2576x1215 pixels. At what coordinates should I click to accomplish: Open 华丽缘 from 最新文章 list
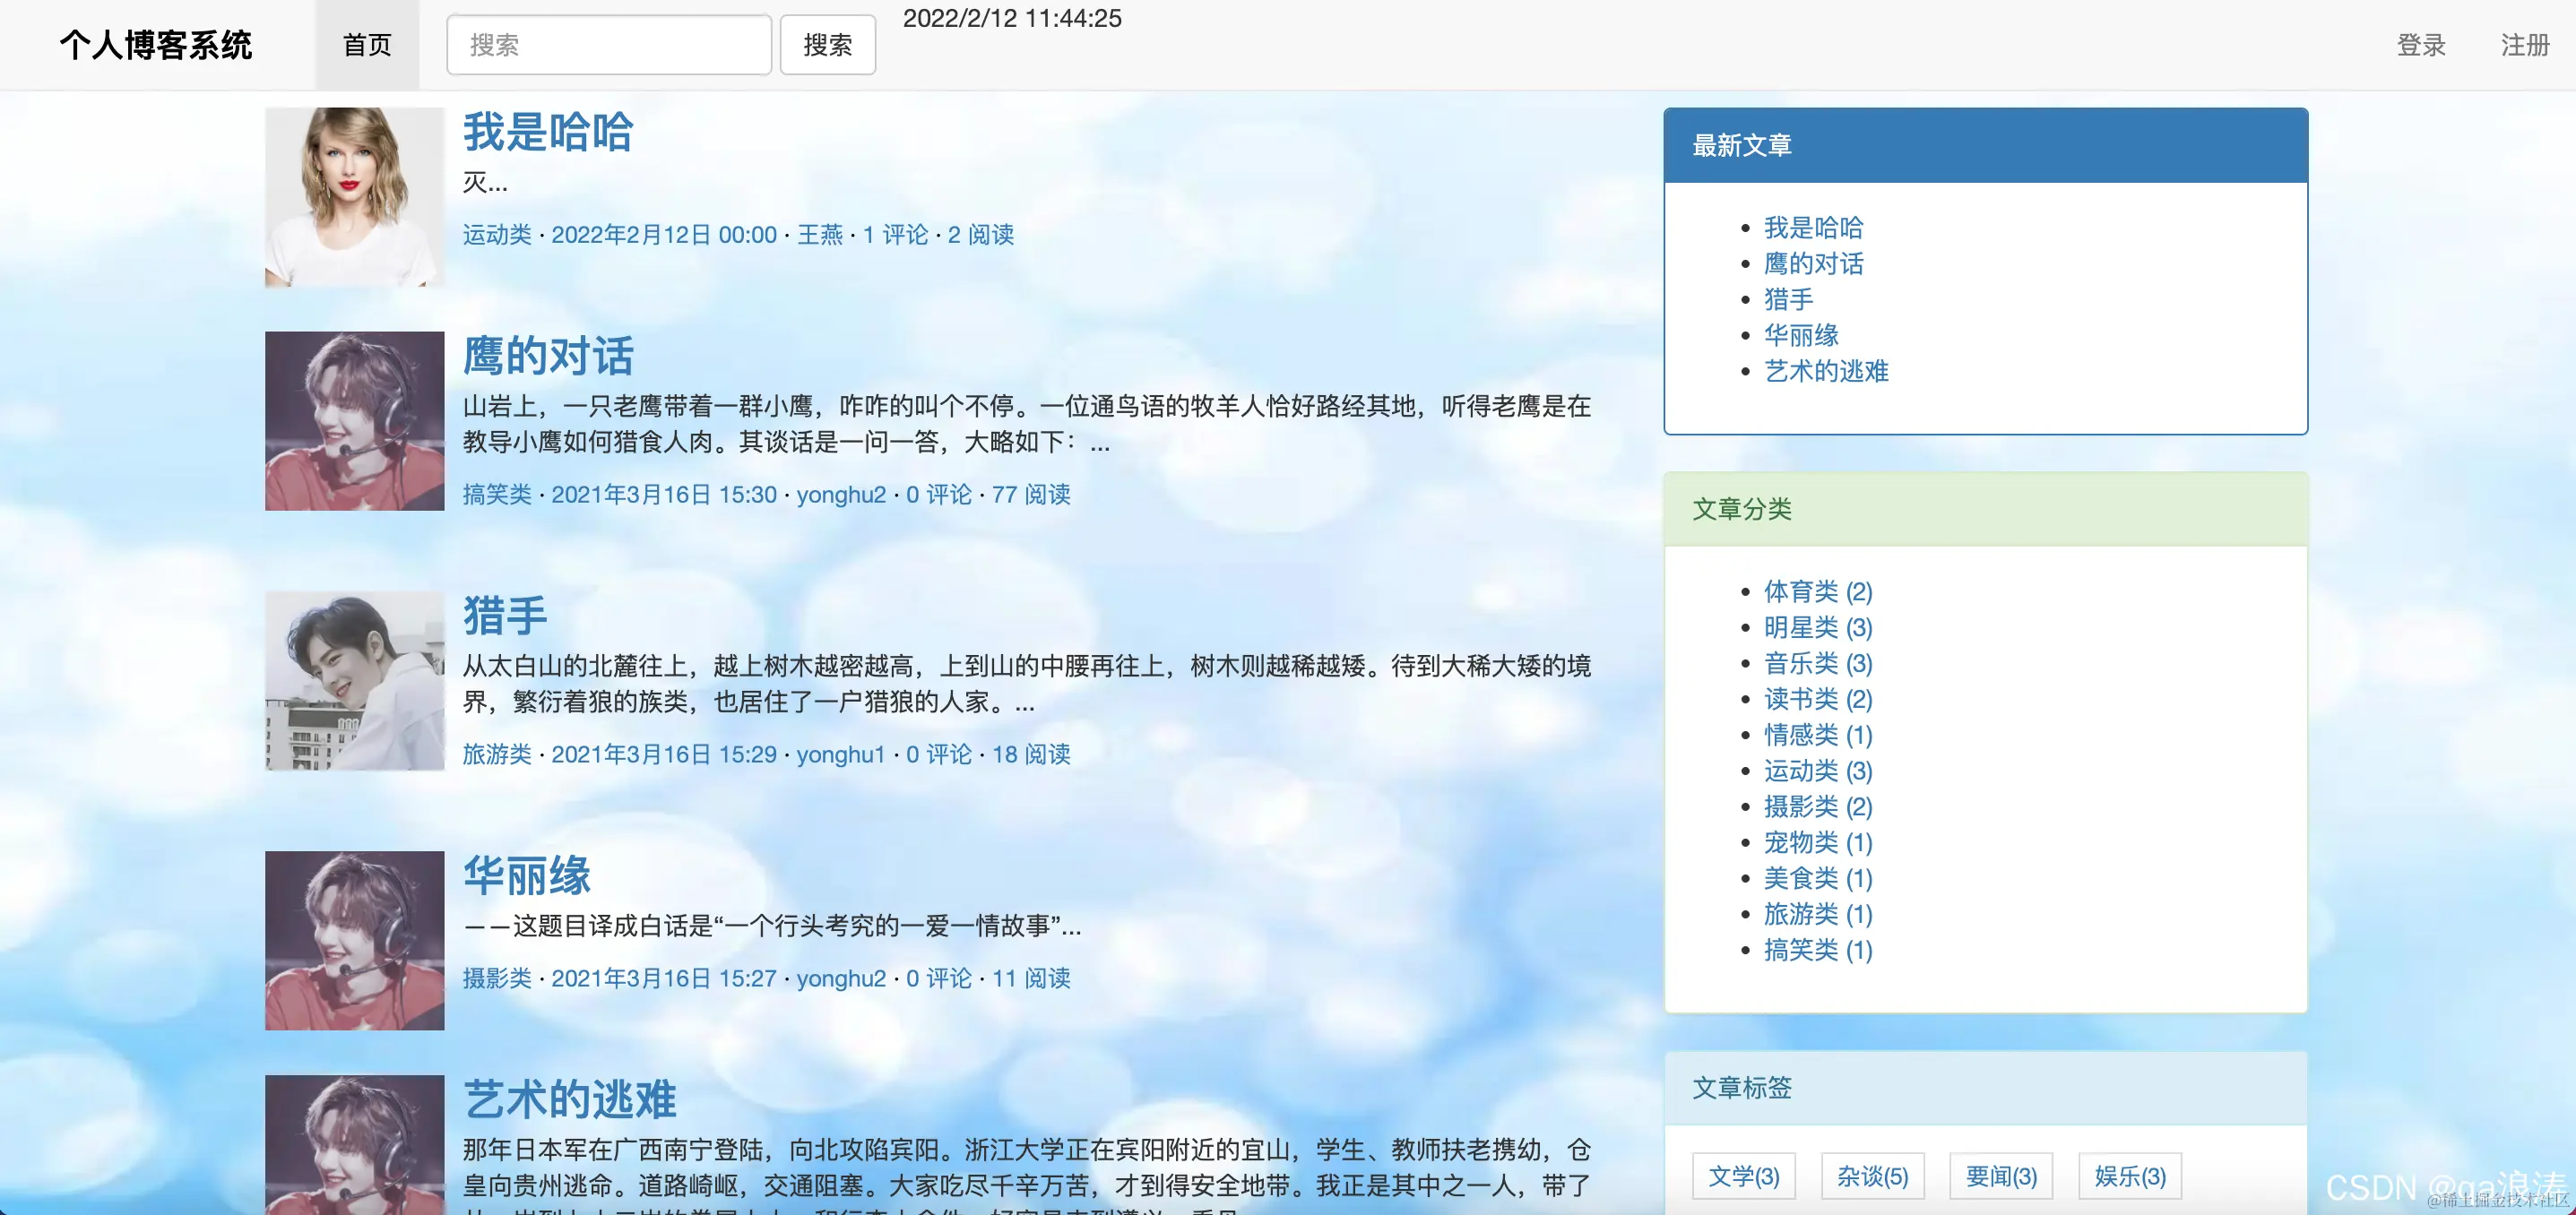1801,335
